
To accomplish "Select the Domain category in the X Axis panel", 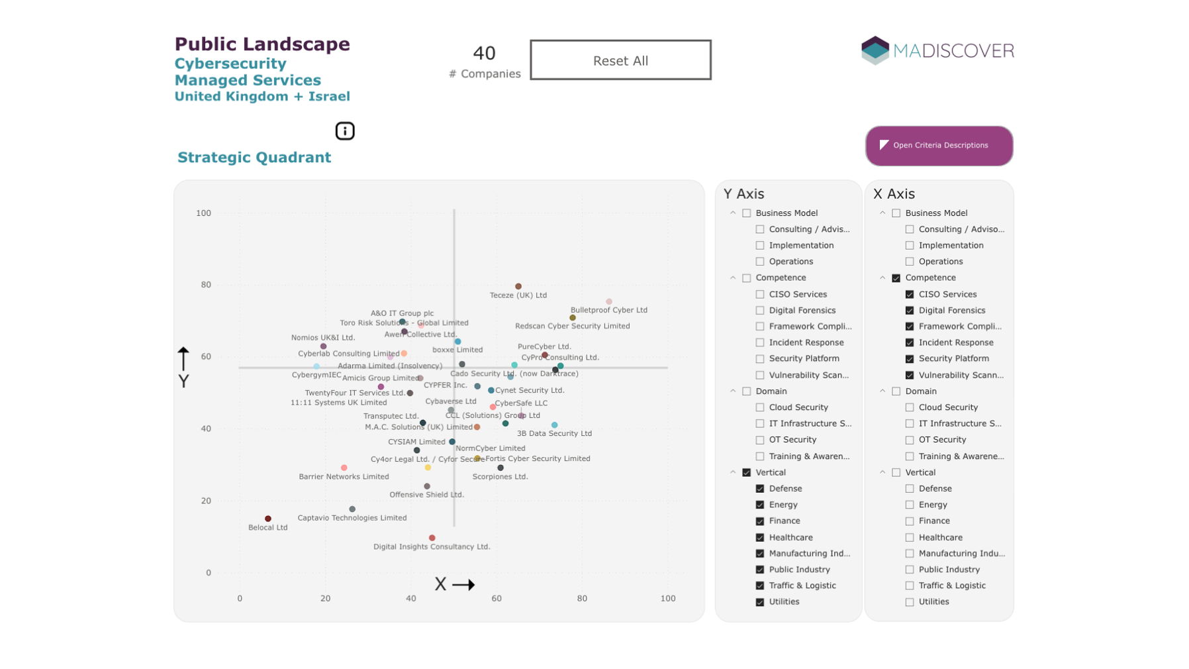I will coord(896,391).
